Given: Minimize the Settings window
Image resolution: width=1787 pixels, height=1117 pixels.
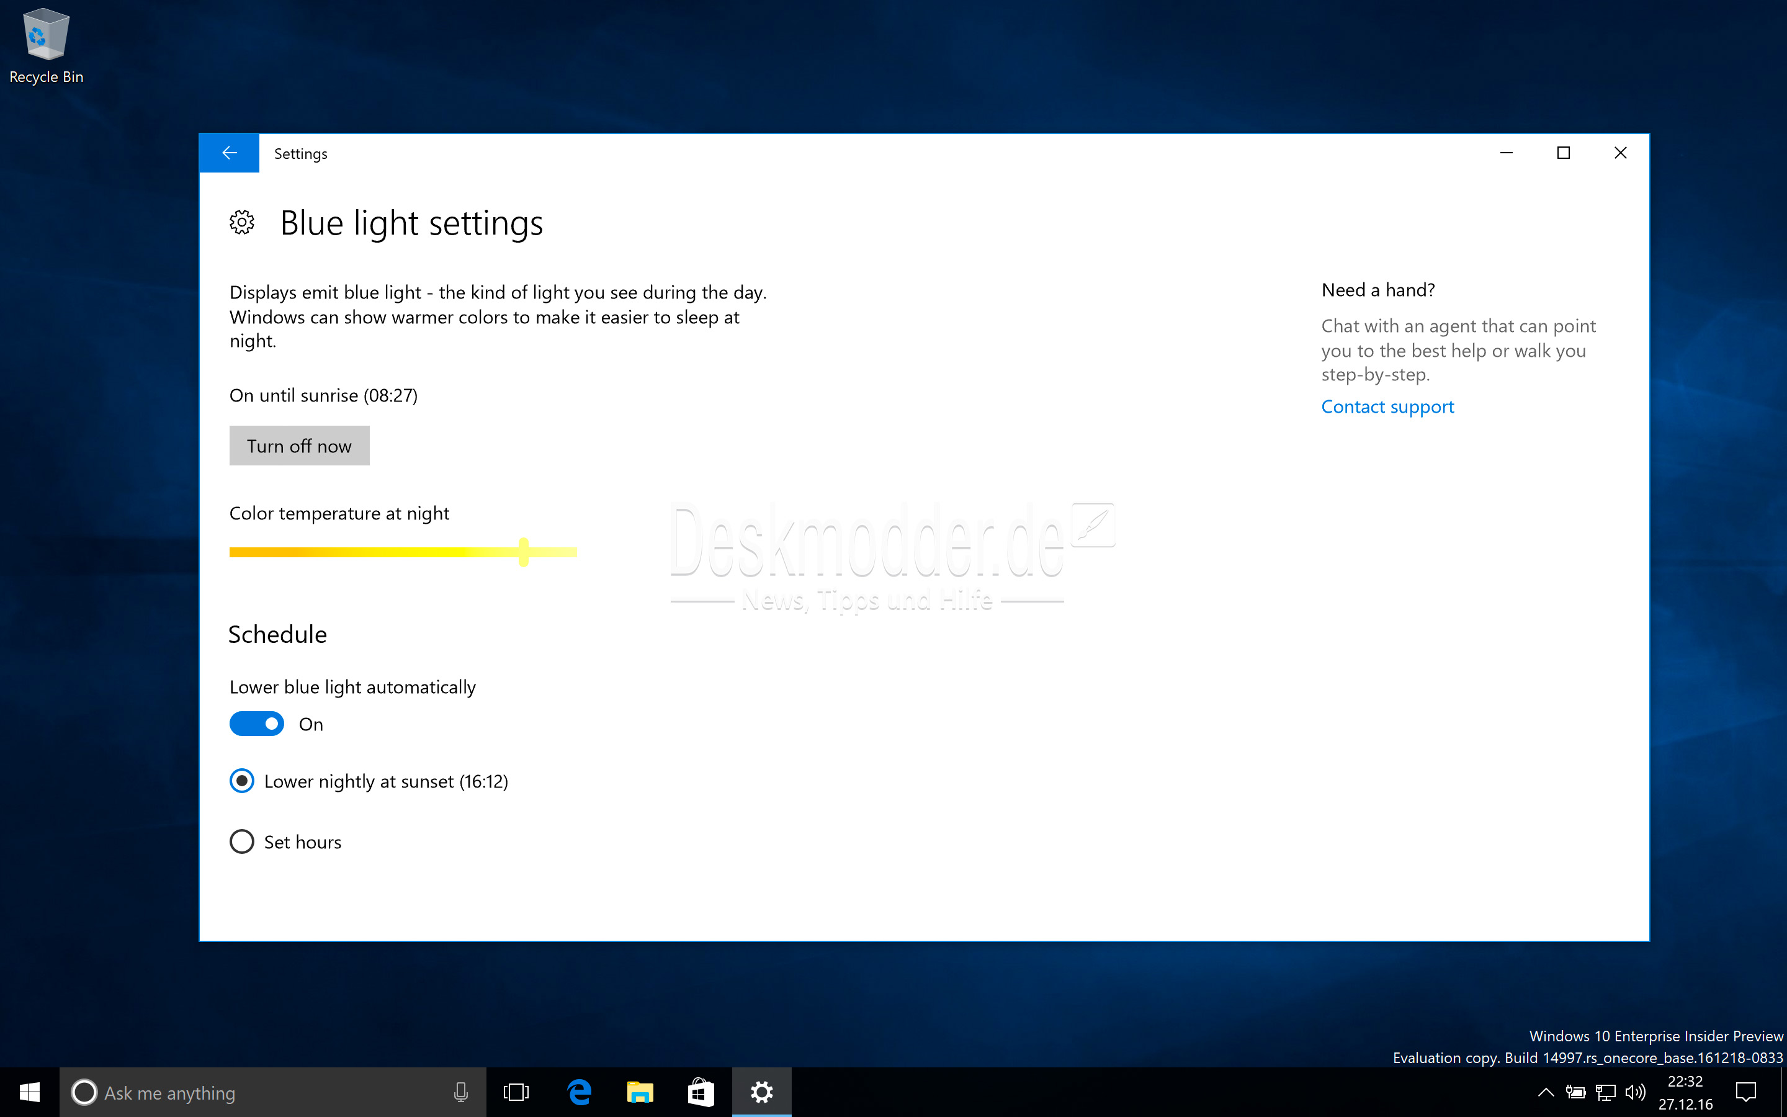Looking at the screenshot, I should coord(1507,153).
